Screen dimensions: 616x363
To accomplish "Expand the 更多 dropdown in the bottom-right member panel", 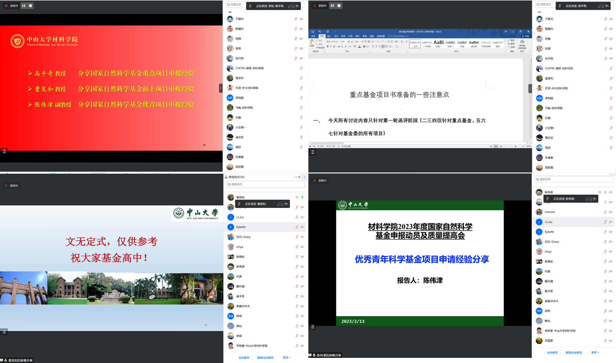I will (x=595, y=352).
